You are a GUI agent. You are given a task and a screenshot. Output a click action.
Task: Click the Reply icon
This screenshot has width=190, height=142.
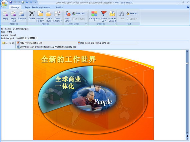[x=5, y=15]
